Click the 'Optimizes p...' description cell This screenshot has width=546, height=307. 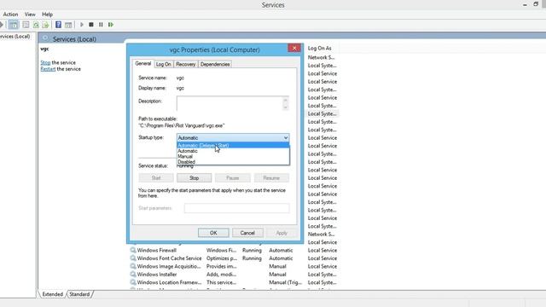coord(222,258)
